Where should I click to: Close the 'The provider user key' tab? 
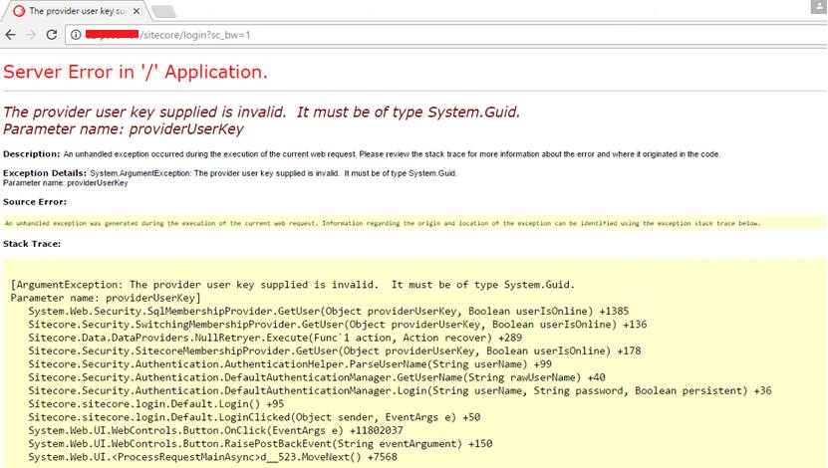137,11
